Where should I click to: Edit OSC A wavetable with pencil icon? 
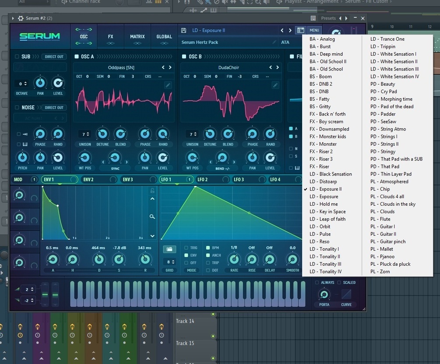(168, 85)
